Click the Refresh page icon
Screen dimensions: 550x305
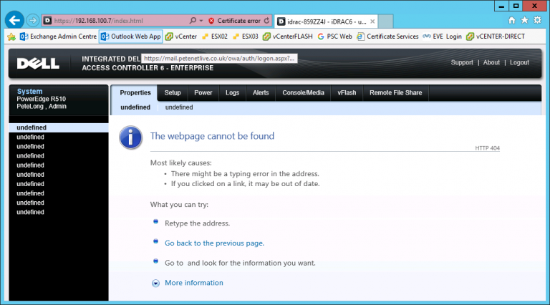click(x=267, y=21)
